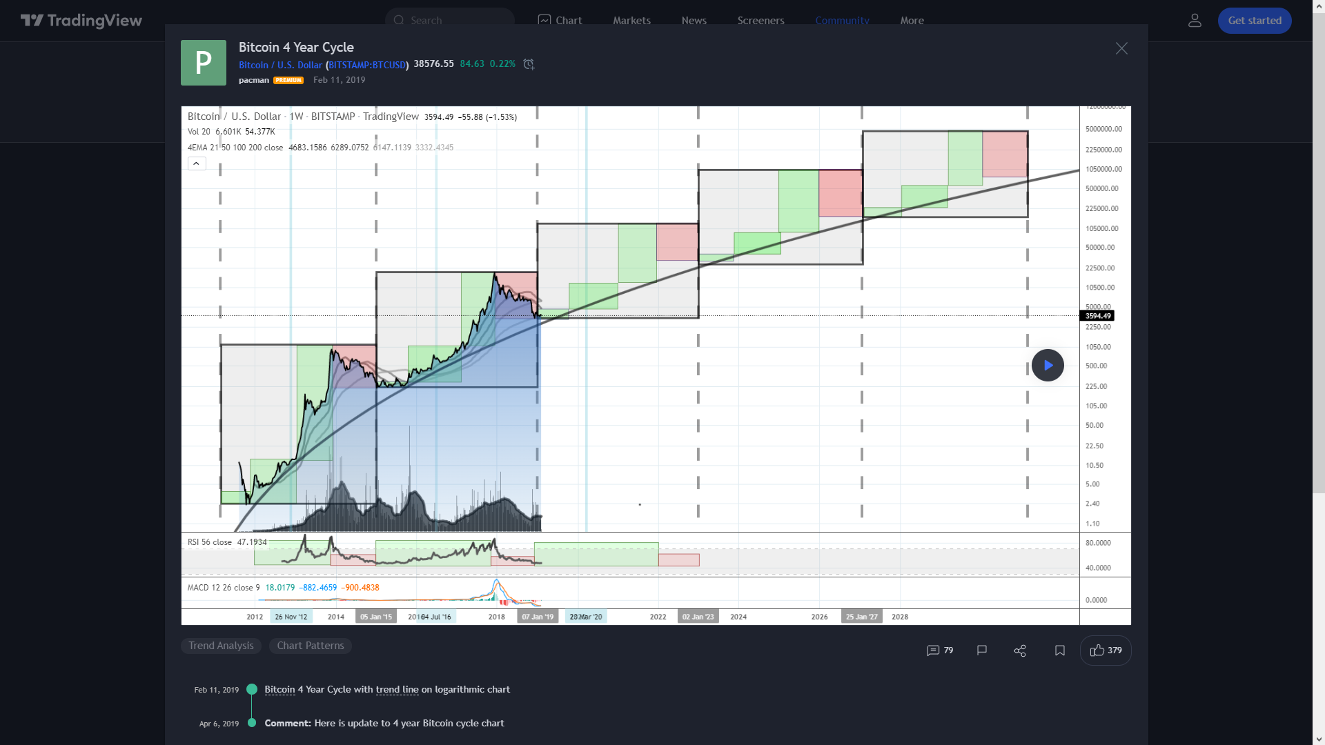The image size is (1325, 745).
Task: Bookmark this idea with bookmark icon
Action: pos(1060,650)
